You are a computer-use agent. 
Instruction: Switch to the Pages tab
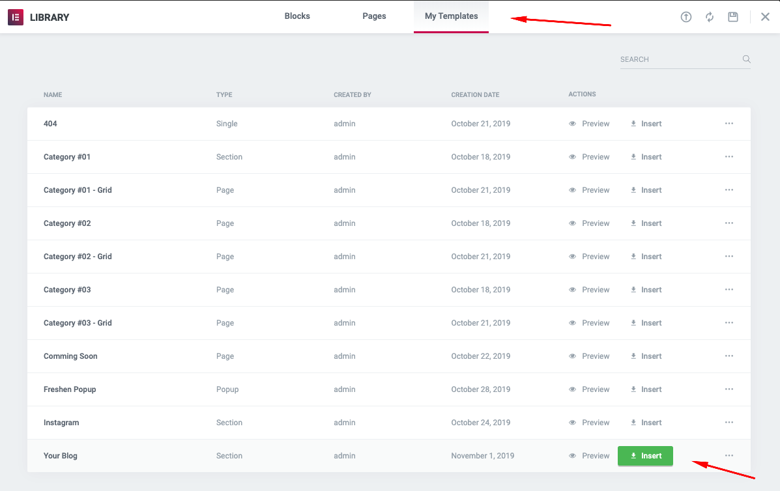[x=374, y=16]
